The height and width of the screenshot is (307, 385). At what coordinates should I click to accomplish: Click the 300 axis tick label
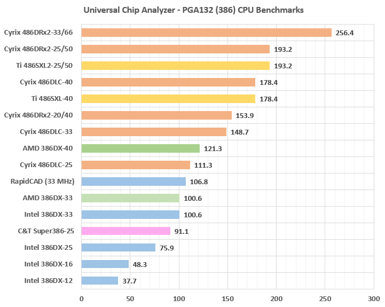374,298
